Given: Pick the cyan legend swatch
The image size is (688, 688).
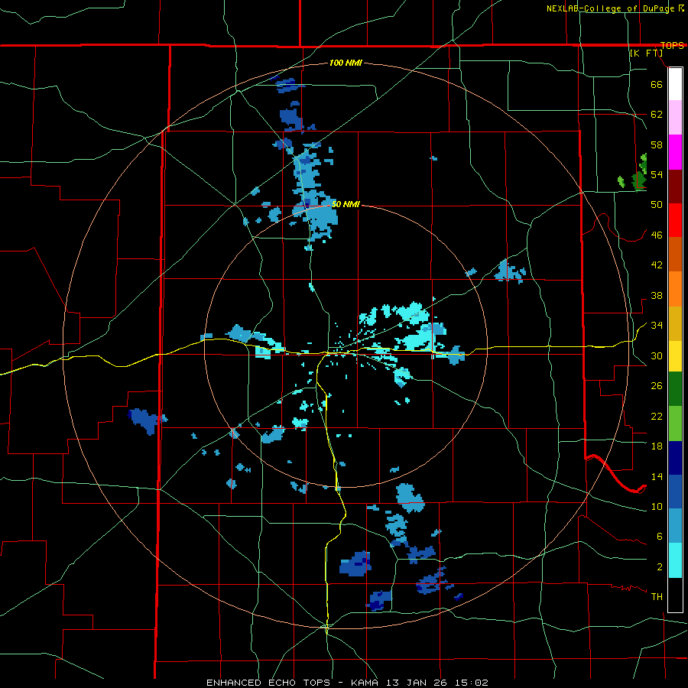Looking at the screenshot, I should point(675,560).
